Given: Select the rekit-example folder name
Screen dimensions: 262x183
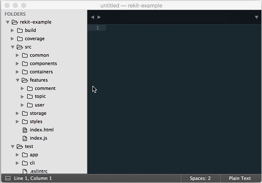Looking at the screenshot, I should pyautogui.click(x=36, y=22).
